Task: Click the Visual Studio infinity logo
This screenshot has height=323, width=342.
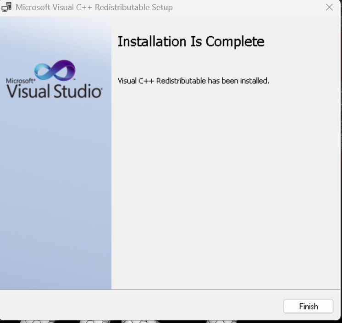Action: coord(55,70)
